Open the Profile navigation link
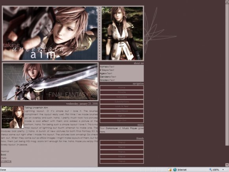This screenshot has width=229, height=172. point(122,92)
